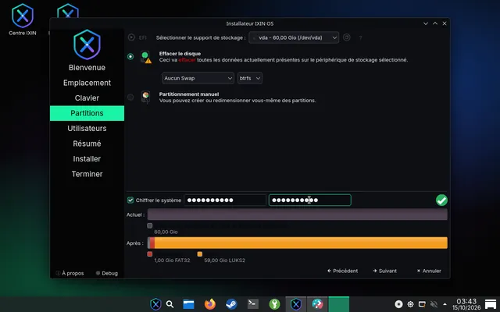Go to Clavier step in sidebar
The width and height of the screenshot is (500, 312).
point(87,98)
